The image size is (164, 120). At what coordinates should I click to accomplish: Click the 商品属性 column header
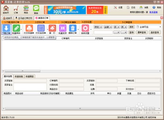[x=69, y=94]
